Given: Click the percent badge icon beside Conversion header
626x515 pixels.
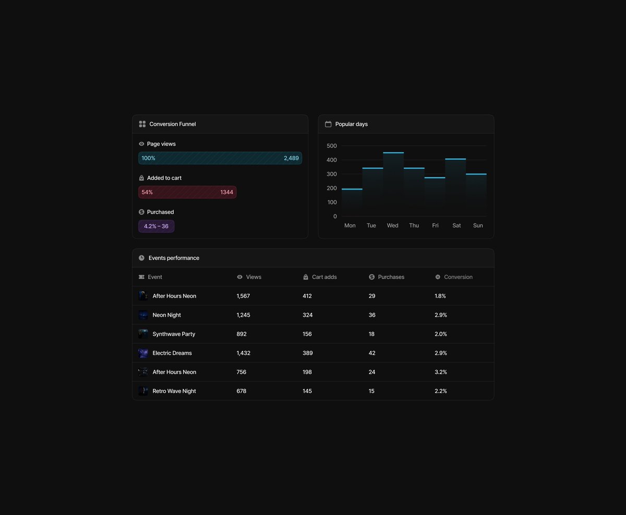Looking at the screenshot, I should tap(438, 277).
